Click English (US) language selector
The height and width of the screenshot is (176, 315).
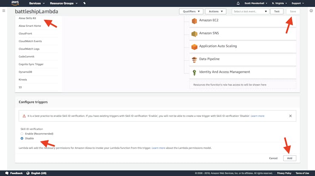39,173
